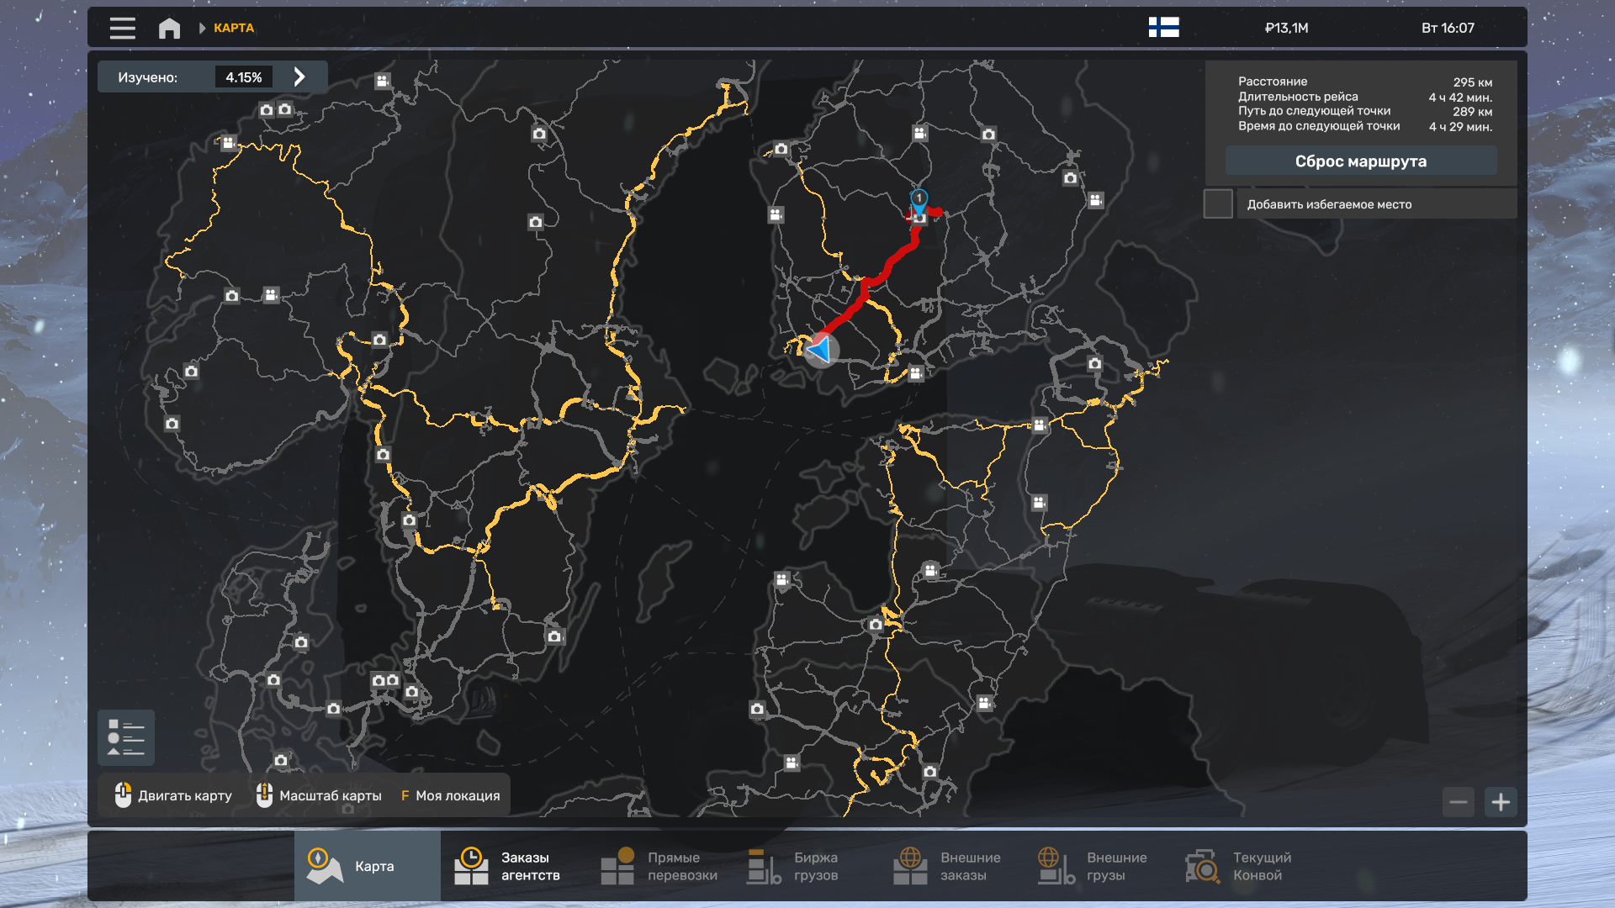The image size is (1615, 908).
Task: Zoom in the map with plus button
Action: (x=1501, y=802)
